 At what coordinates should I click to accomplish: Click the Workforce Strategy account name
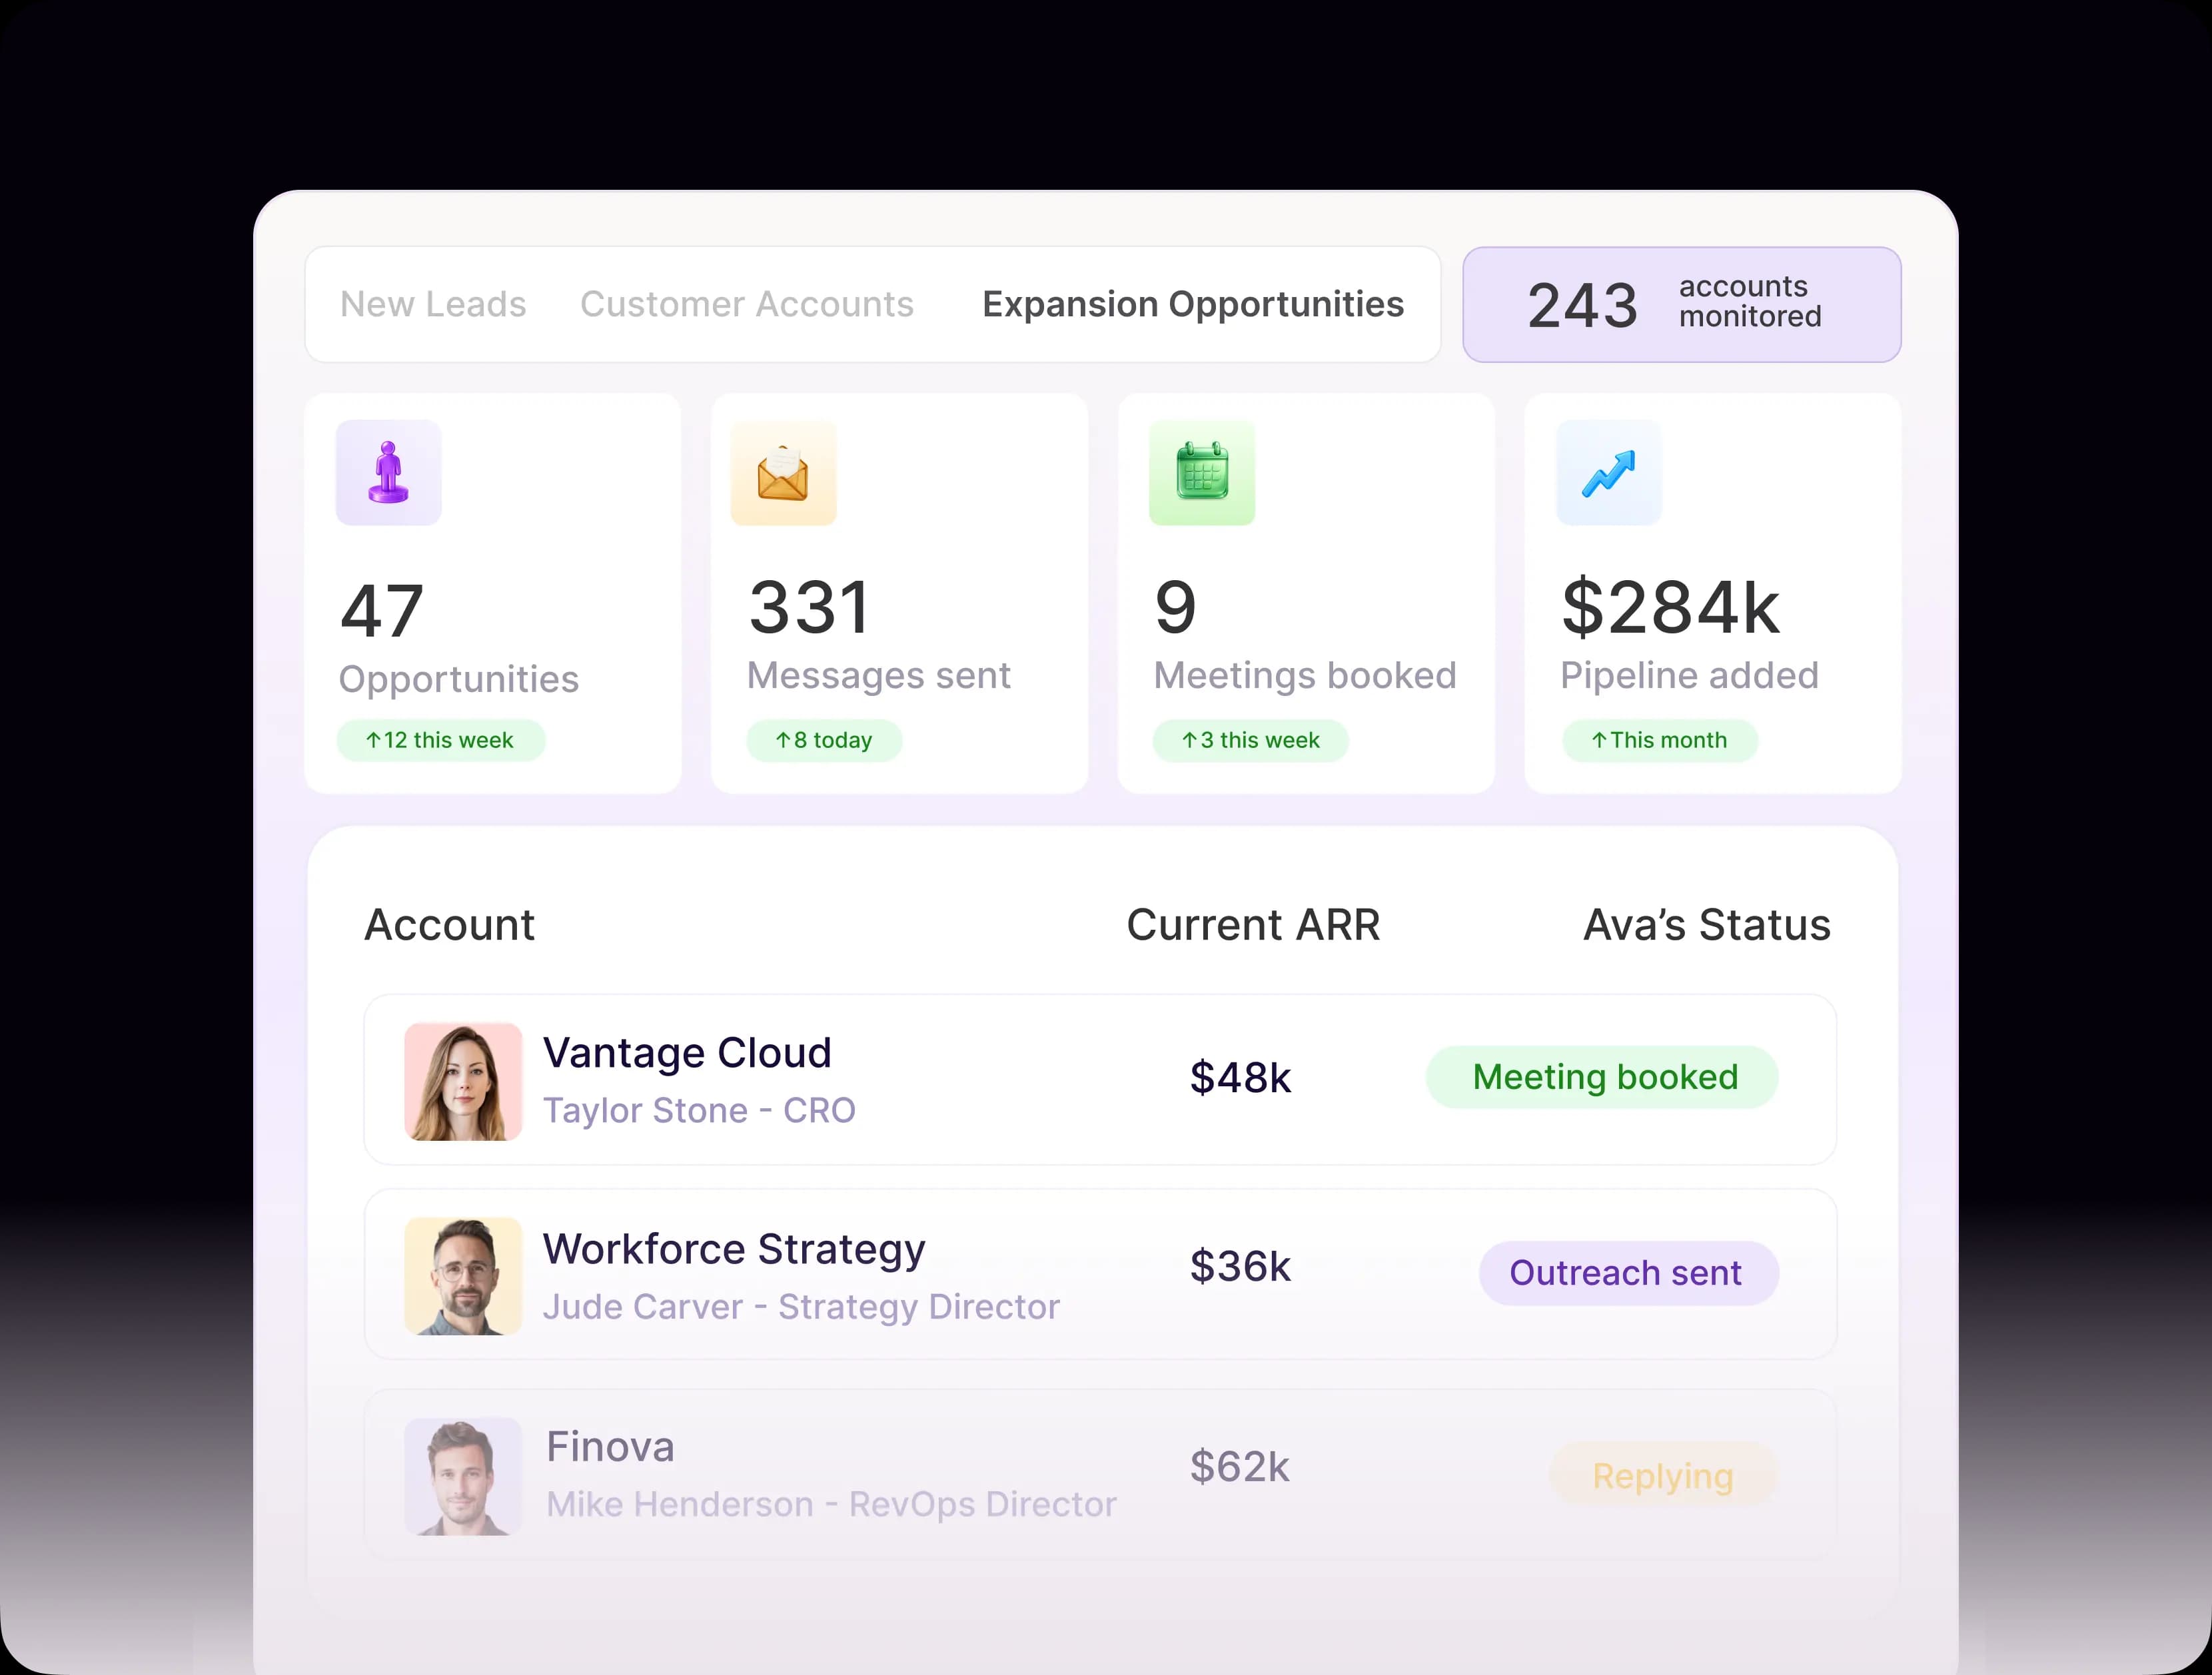pyautogui.click(x=733, y=1248)
